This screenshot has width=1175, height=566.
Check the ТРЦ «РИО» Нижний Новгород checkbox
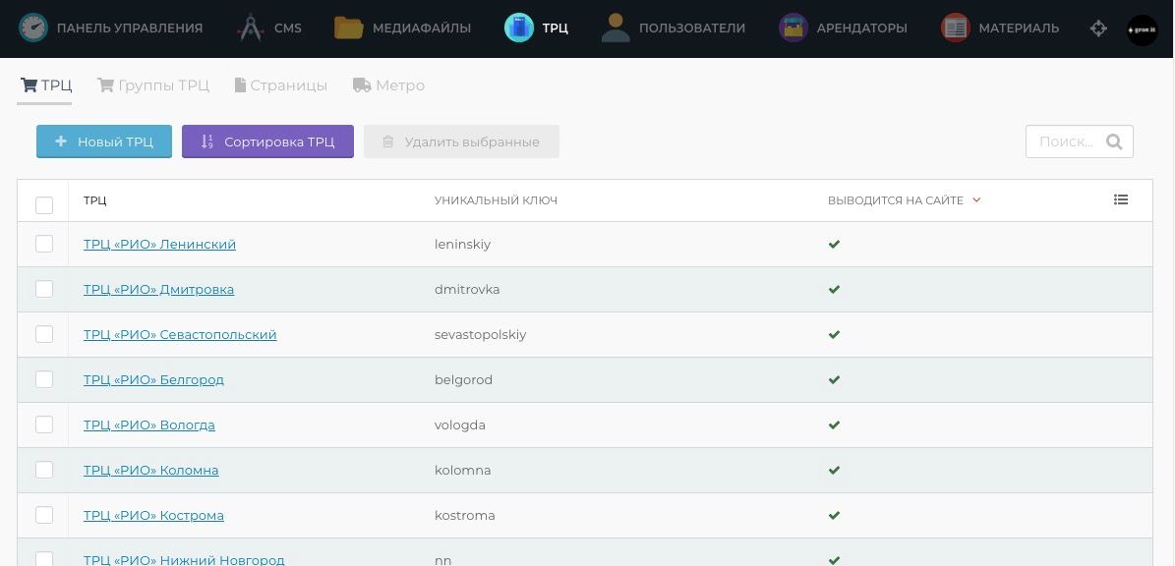(44, 558)
